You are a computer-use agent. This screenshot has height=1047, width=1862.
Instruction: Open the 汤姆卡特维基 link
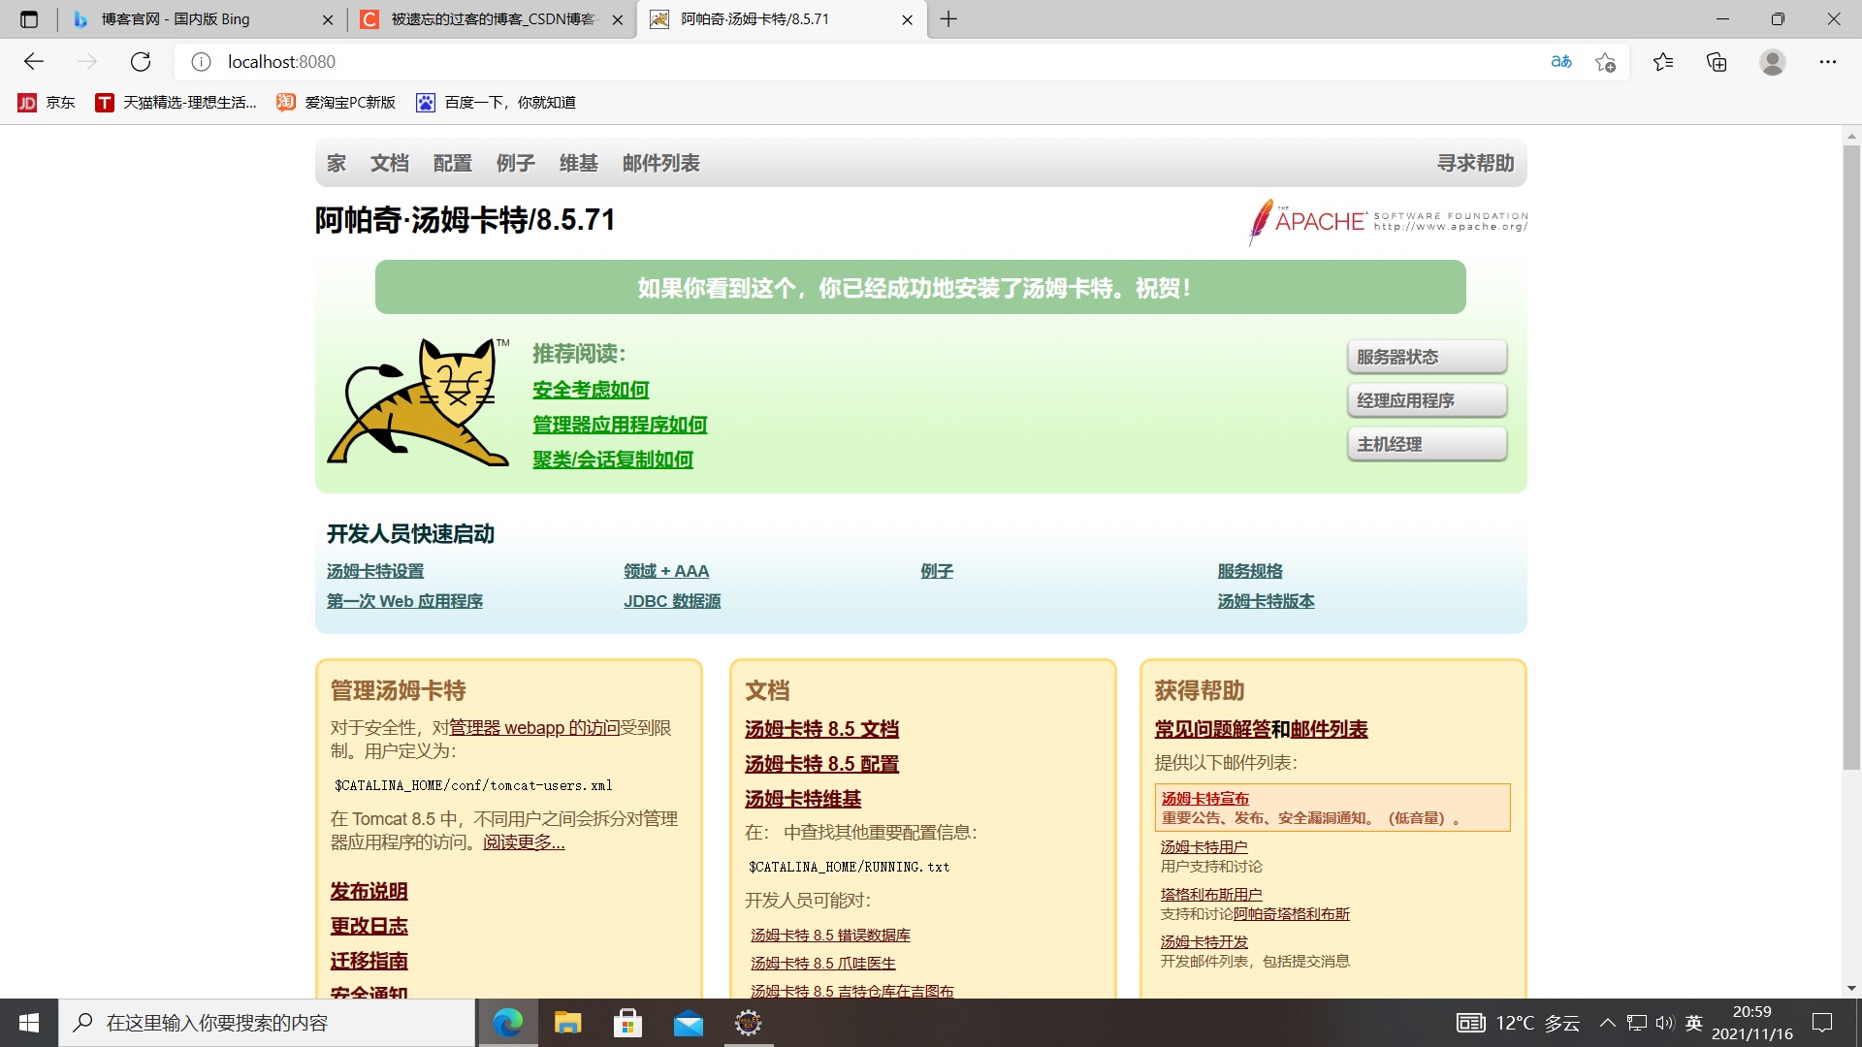803,800
